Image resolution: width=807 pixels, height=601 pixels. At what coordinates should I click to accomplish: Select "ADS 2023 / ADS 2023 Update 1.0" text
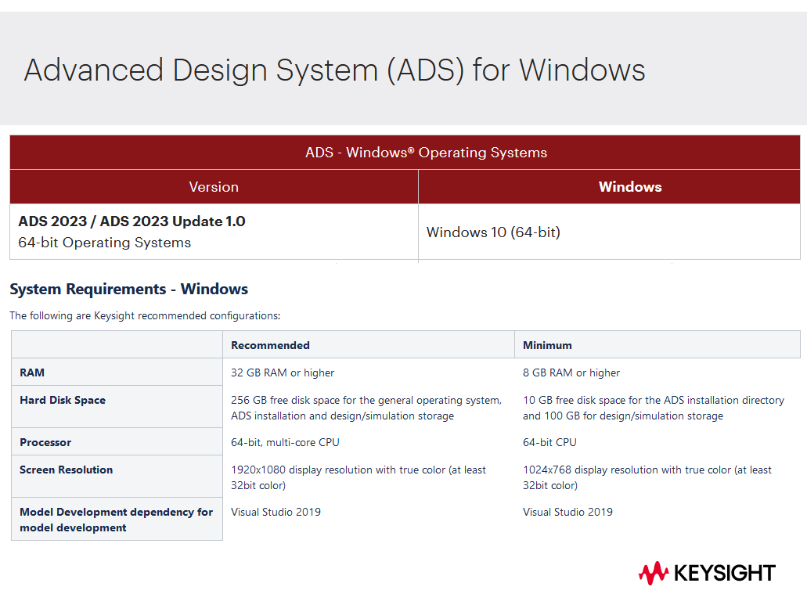[x=131, y=221]
